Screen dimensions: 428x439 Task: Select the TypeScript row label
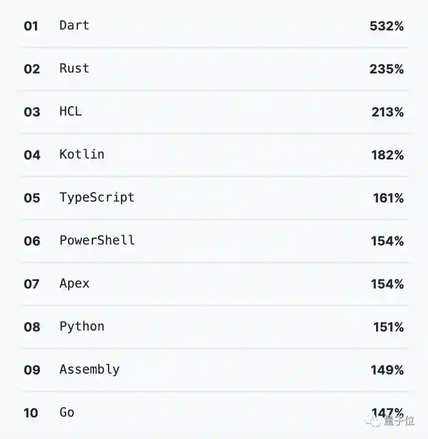click(x=97, y=198)
